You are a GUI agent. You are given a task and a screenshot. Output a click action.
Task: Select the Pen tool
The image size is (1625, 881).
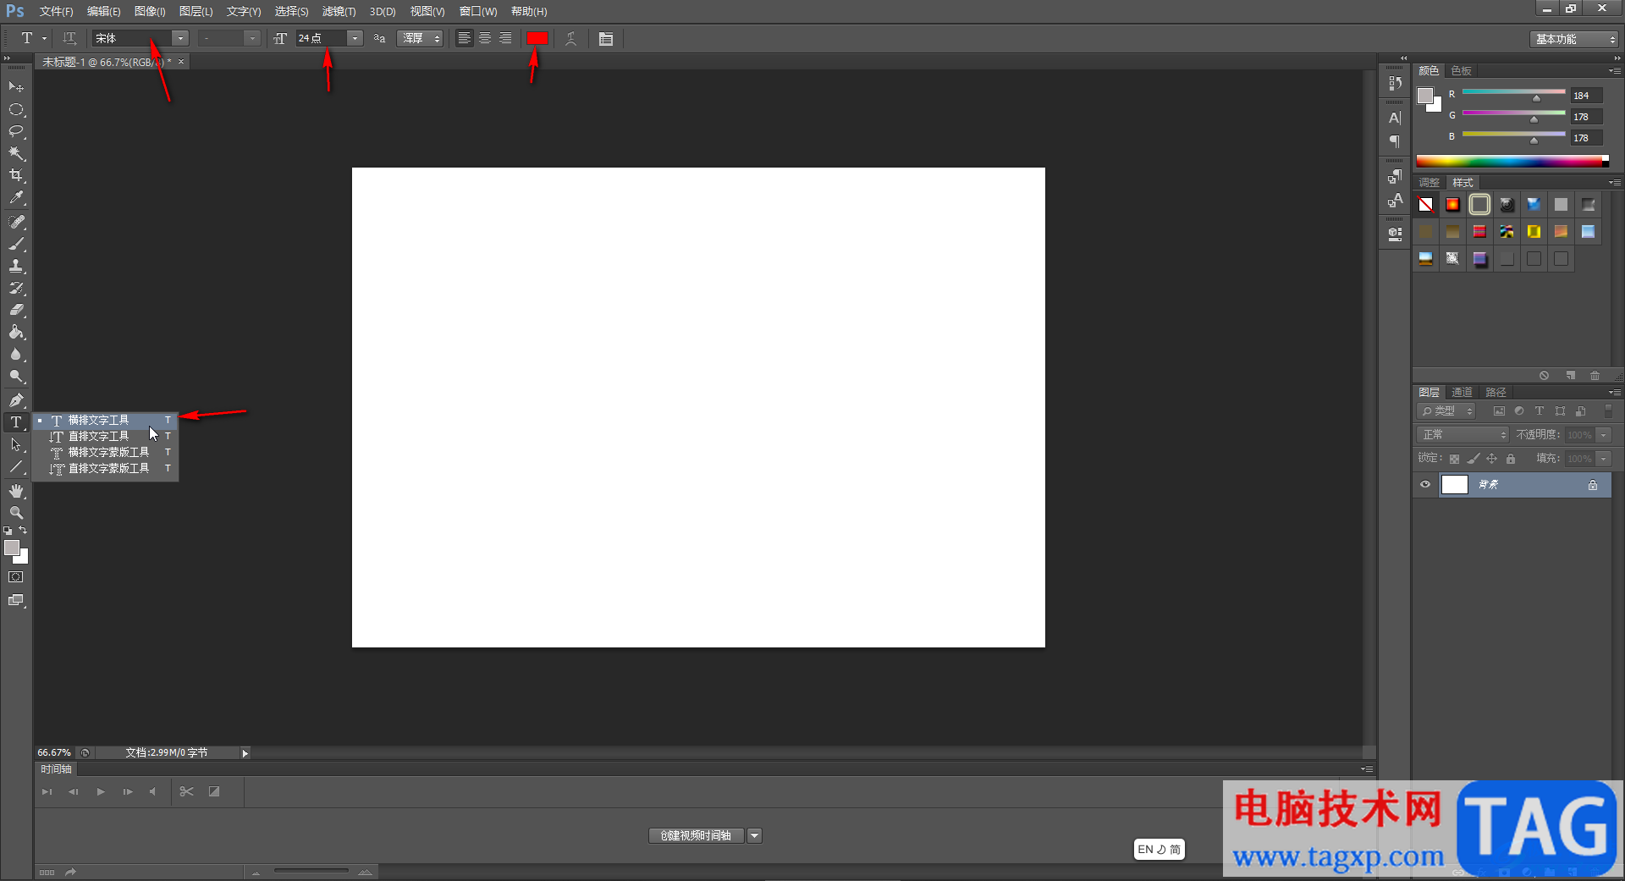(x=16, y=400)
